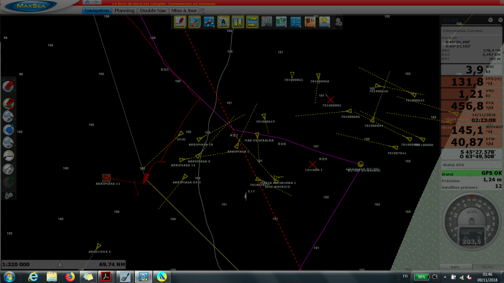
Task: Toggle the chart grid overlay icon
Action: click(267, 21)
